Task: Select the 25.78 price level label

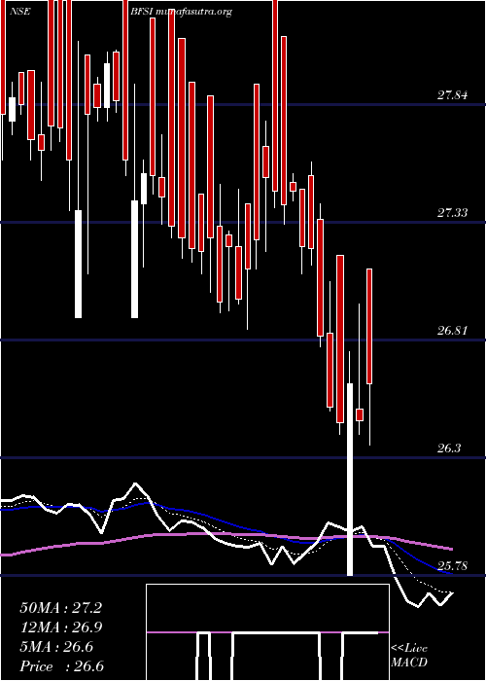Action: 452,566
